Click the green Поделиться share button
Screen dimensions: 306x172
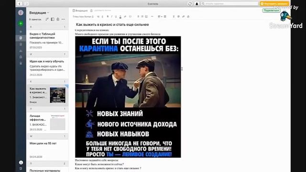271,11
